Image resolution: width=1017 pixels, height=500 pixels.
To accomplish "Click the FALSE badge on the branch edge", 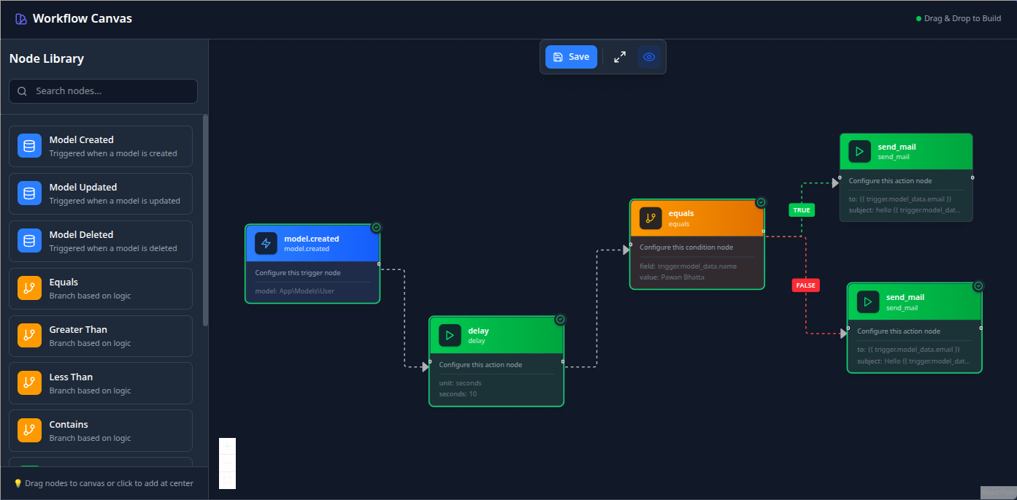I will tap(805, 285).
